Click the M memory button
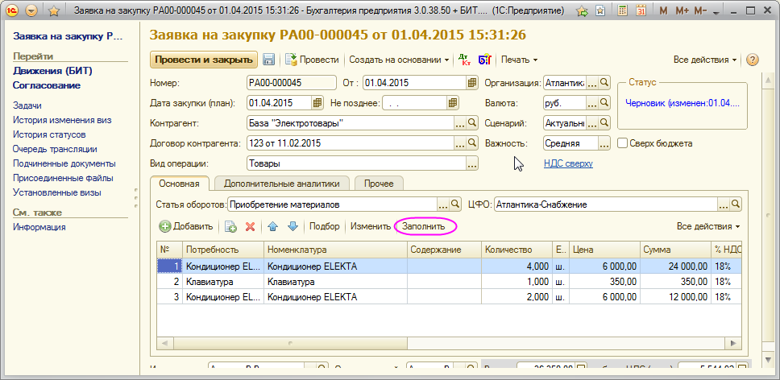 (x=662, y=10)
